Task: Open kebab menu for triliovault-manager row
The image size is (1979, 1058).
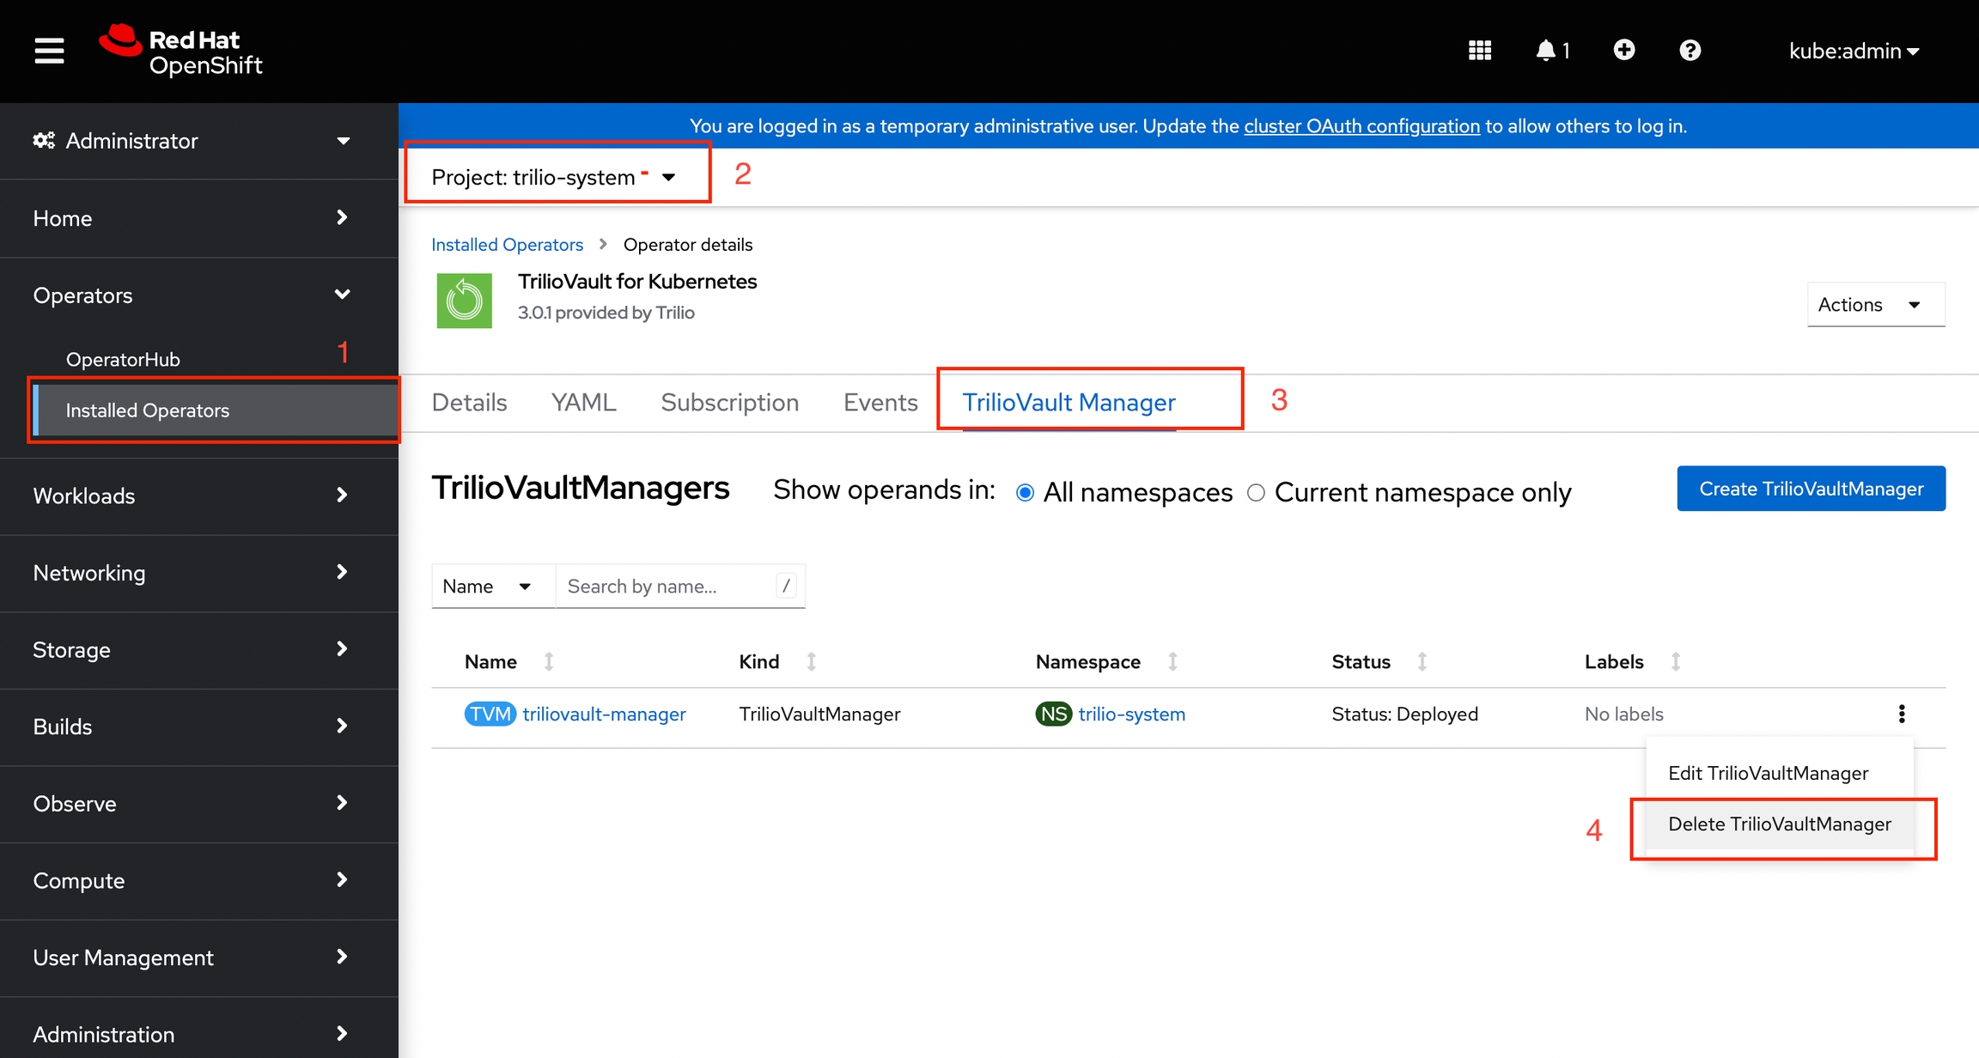Action: (x=1901, y=714)
